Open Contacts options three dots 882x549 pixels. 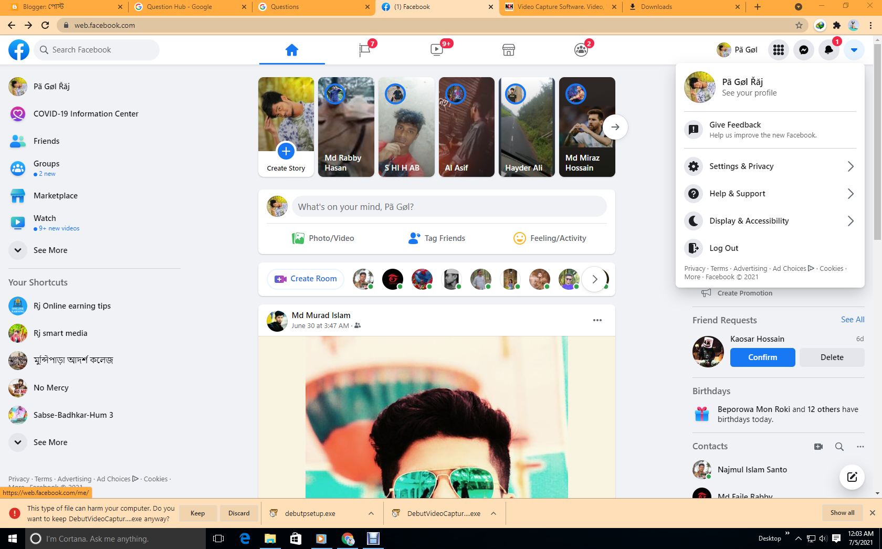pyautogui.click(x=860, y=447)
